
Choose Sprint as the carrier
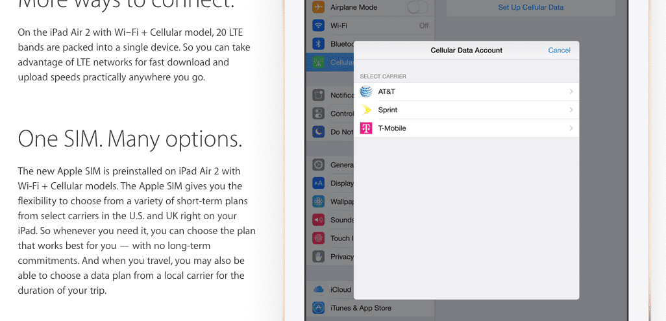pyautogui.click(x=466, y=110)
